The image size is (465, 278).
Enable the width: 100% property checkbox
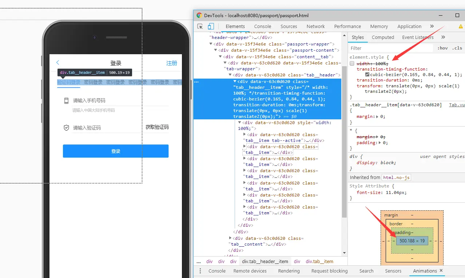(x=352, y=64)
